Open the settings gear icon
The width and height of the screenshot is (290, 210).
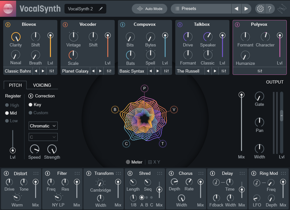tap(260, 9)
